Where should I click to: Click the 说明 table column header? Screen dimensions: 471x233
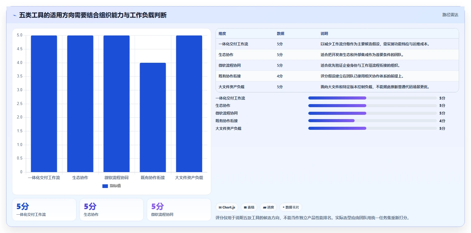tap(324, 34)
